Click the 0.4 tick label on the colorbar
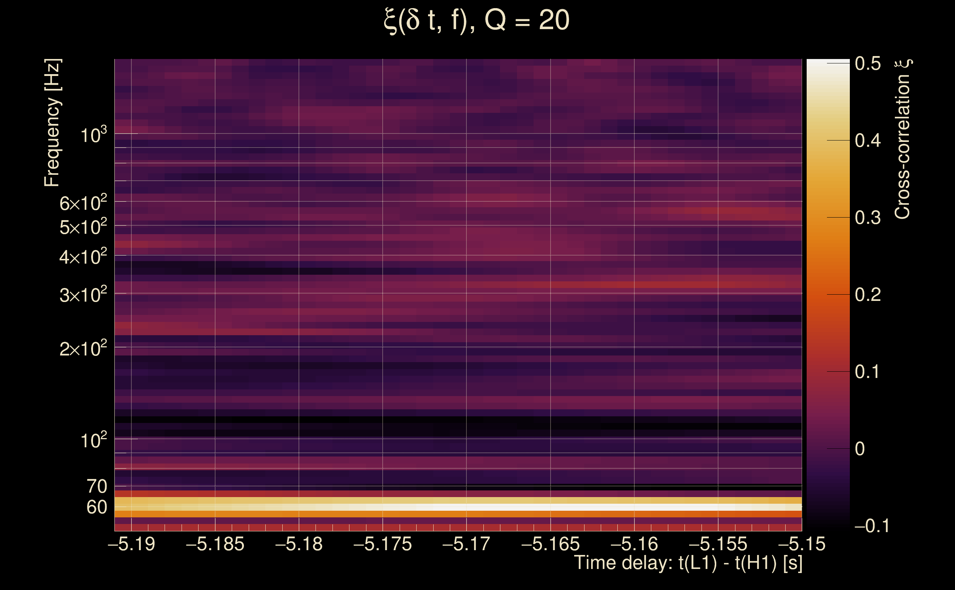Screen dimensions: 955x590 868,140
